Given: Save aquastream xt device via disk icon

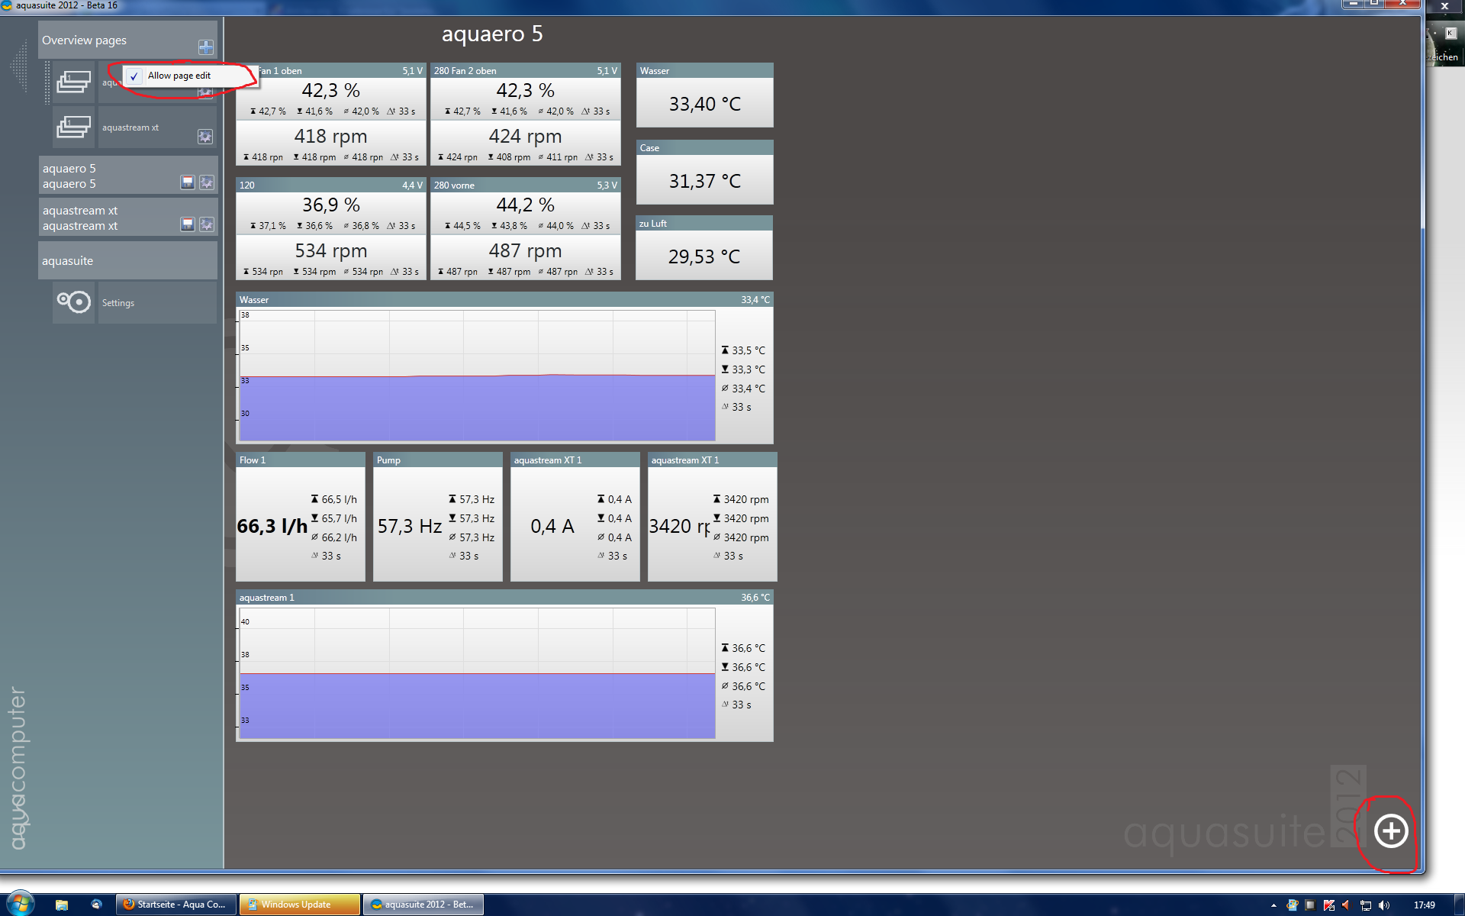Looking at the screenshot, I should 187,224.
